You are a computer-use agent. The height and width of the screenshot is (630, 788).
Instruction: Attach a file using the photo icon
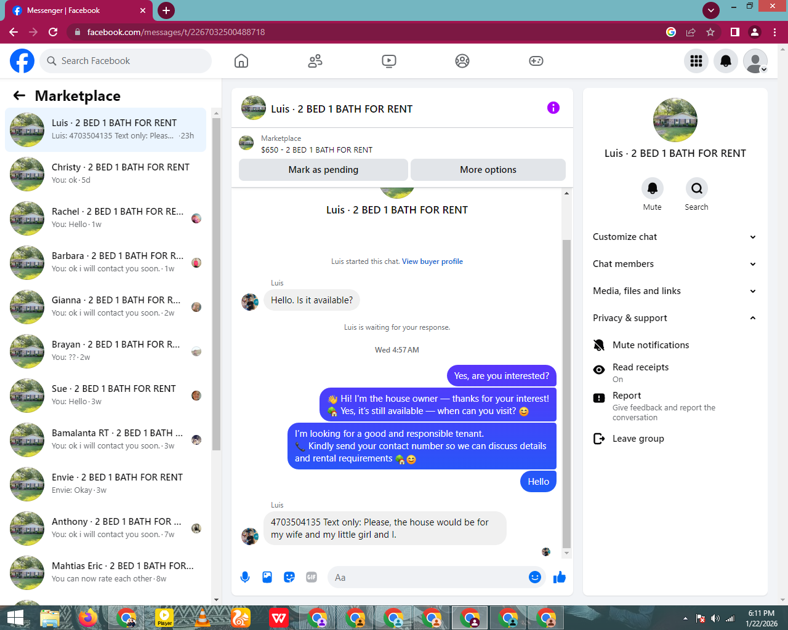[x=267, y=577]
